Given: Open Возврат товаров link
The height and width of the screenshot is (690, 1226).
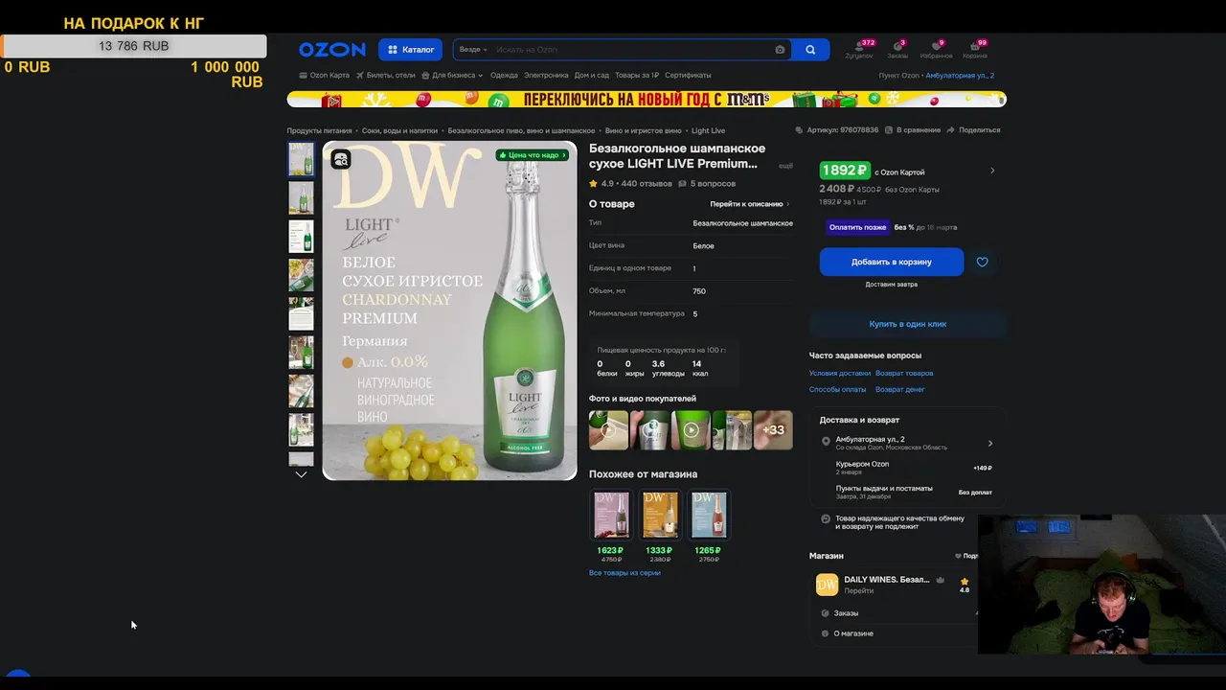Looking at the screenshot, I should click(904, 373).
